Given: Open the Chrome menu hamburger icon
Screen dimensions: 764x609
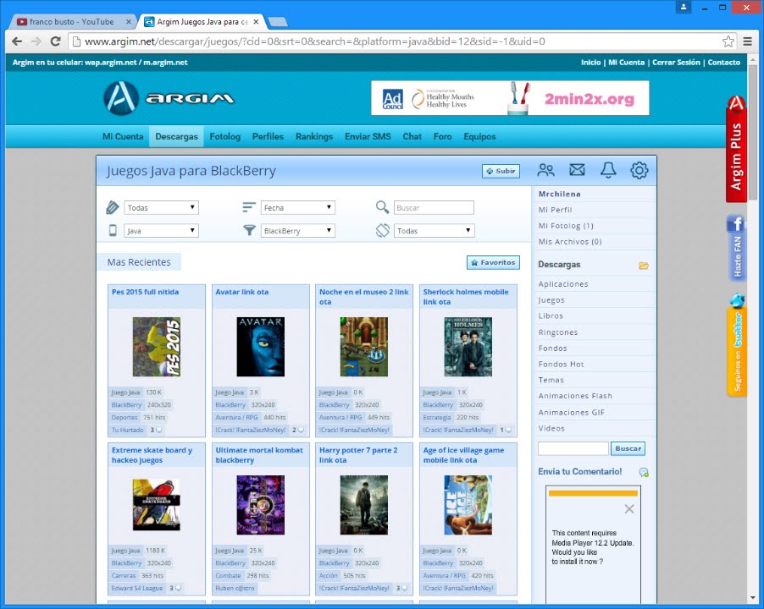Looking at the screenshot, I should tap(747, 41).
